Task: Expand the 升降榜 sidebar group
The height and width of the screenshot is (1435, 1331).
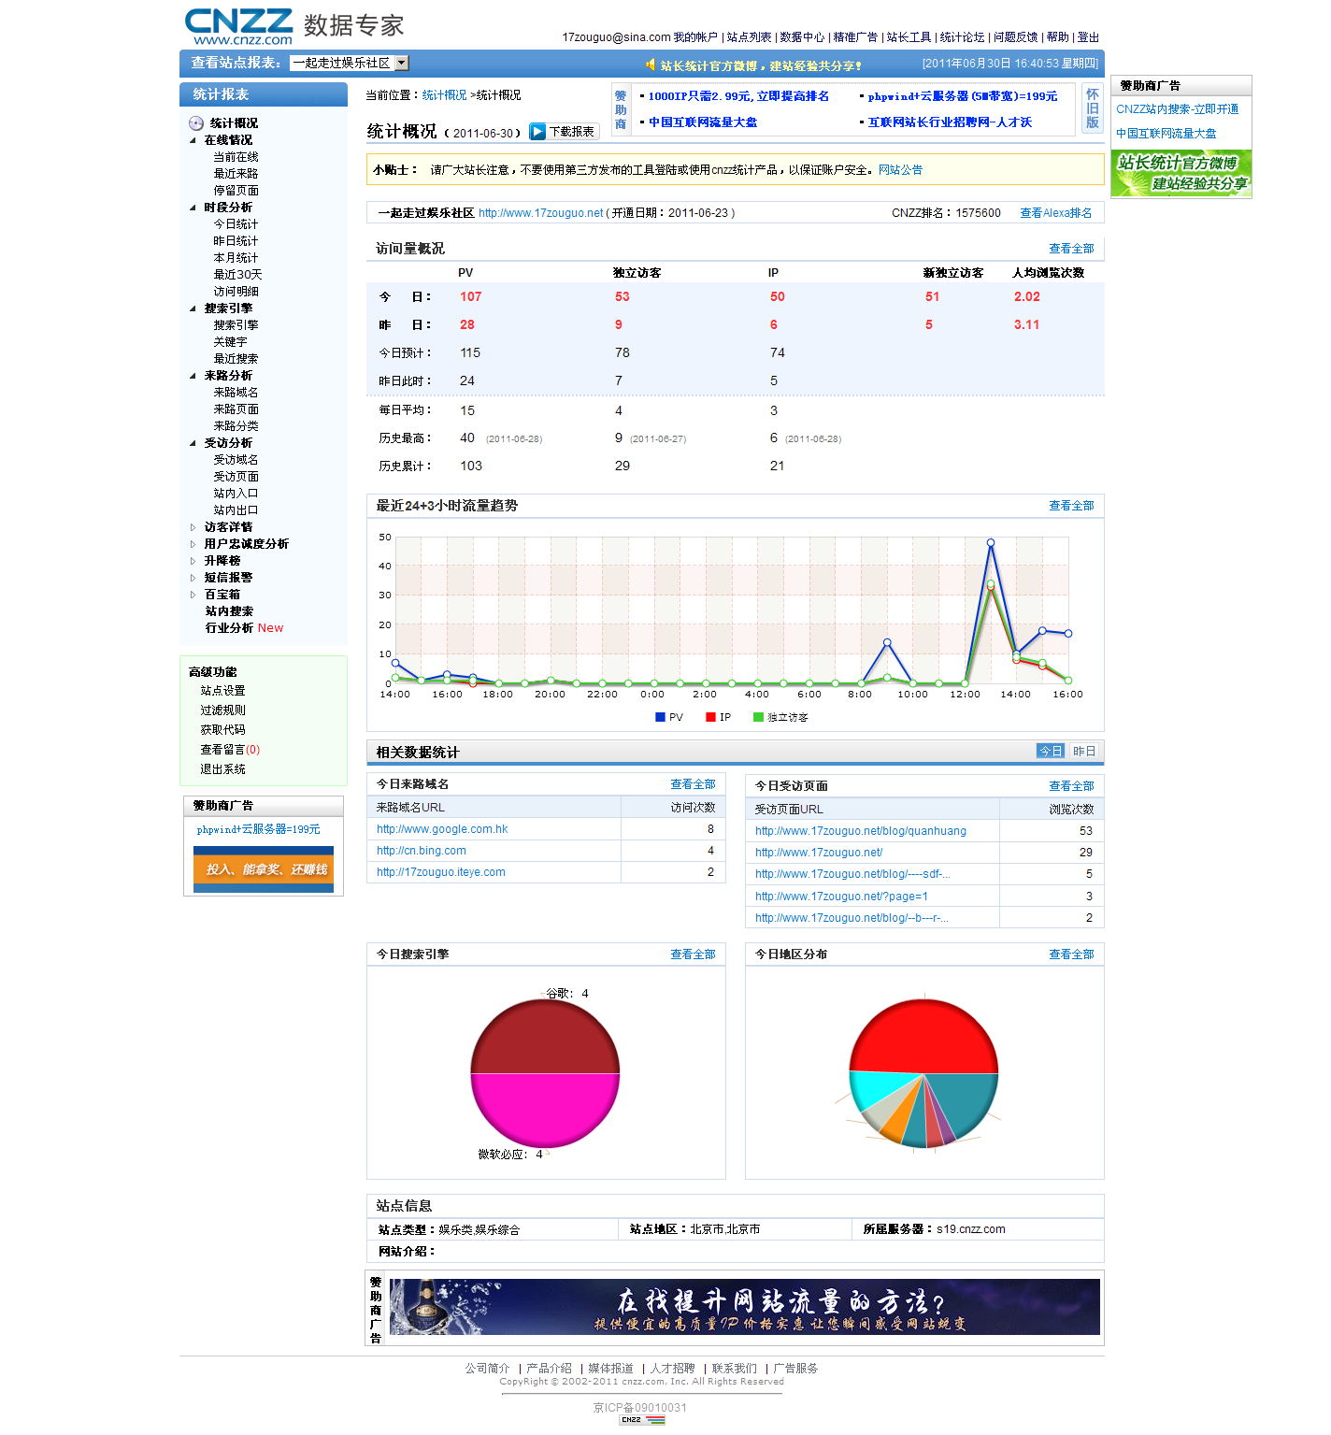Action: pos(193,561)
